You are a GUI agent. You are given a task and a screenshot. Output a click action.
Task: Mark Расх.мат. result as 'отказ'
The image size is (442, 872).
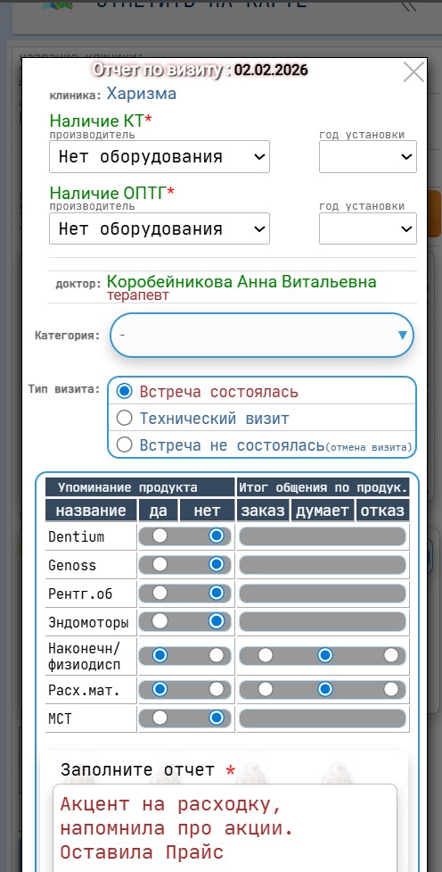click(x=390, y=690)
